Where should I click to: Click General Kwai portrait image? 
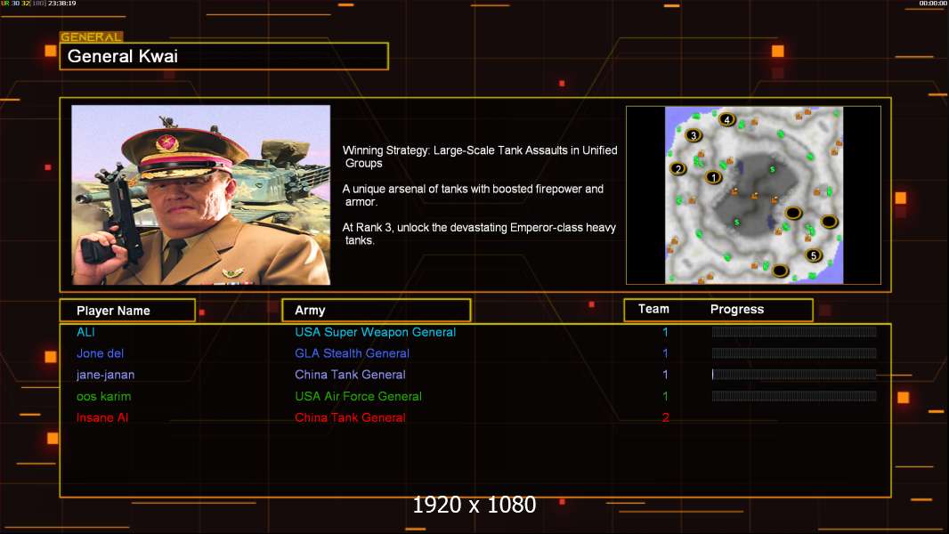pyautogui.click(x=201, y=195)
